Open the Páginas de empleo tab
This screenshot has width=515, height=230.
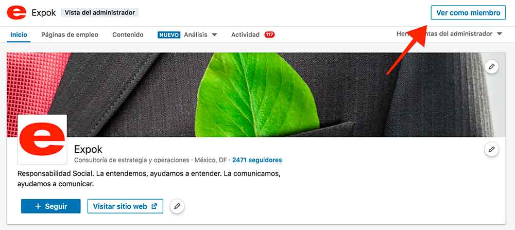(x=70, y=35)
